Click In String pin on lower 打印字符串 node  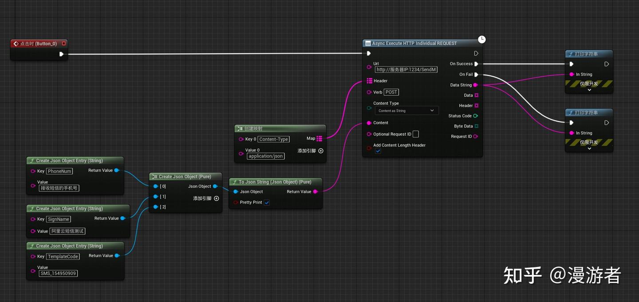[572, 133]
